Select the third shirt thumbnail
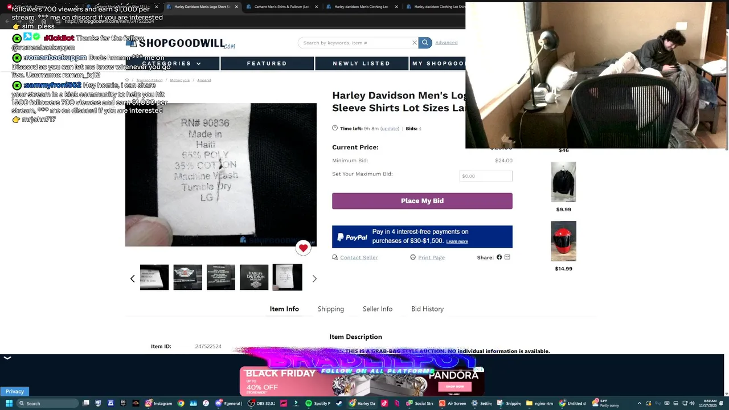The image size is (729, 410). [220, 277]
